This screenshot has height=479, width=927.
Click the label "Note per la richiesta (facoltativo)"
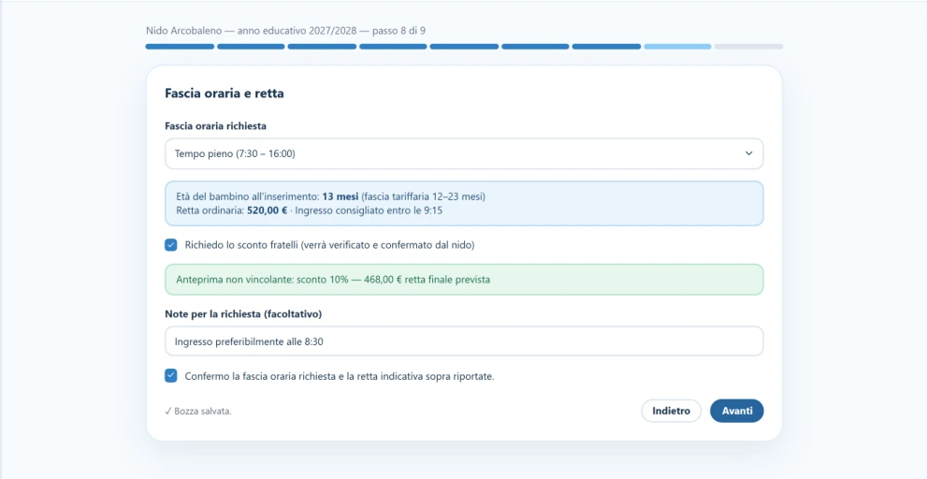243,314
